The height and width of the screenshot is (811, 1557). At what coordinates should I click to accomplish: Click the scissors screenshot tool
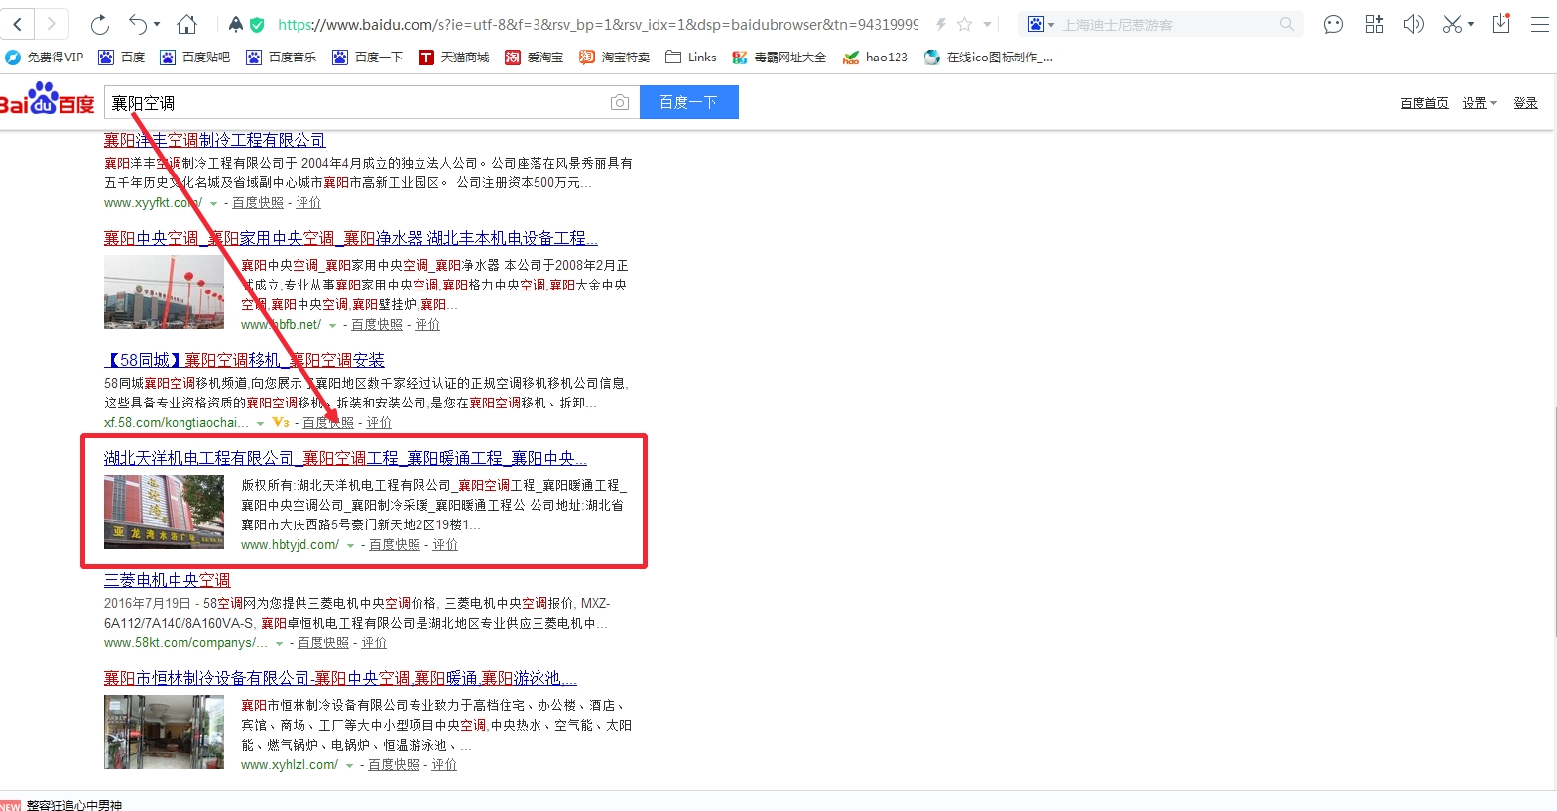pos(1452,24)
